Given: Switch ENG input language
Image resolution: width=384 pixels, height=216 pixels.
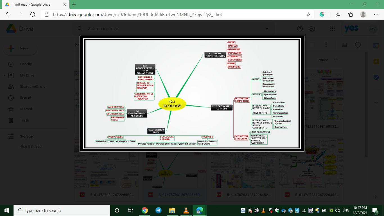Looking at the screenshot, I should [x=346, y=210].
